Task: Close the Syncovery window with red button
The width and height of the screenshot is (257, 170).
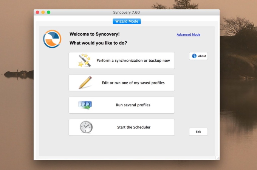Action: tap(37, 12)
